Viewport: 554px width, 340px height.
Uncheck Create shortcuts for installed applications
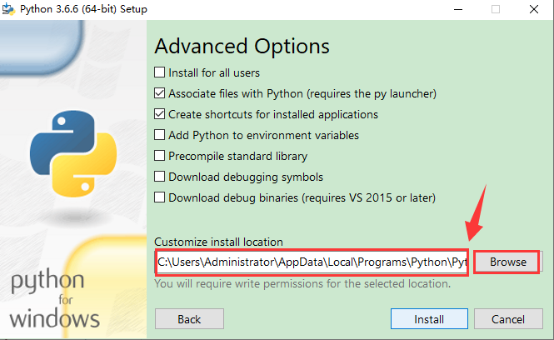click(x=159, y=114)
